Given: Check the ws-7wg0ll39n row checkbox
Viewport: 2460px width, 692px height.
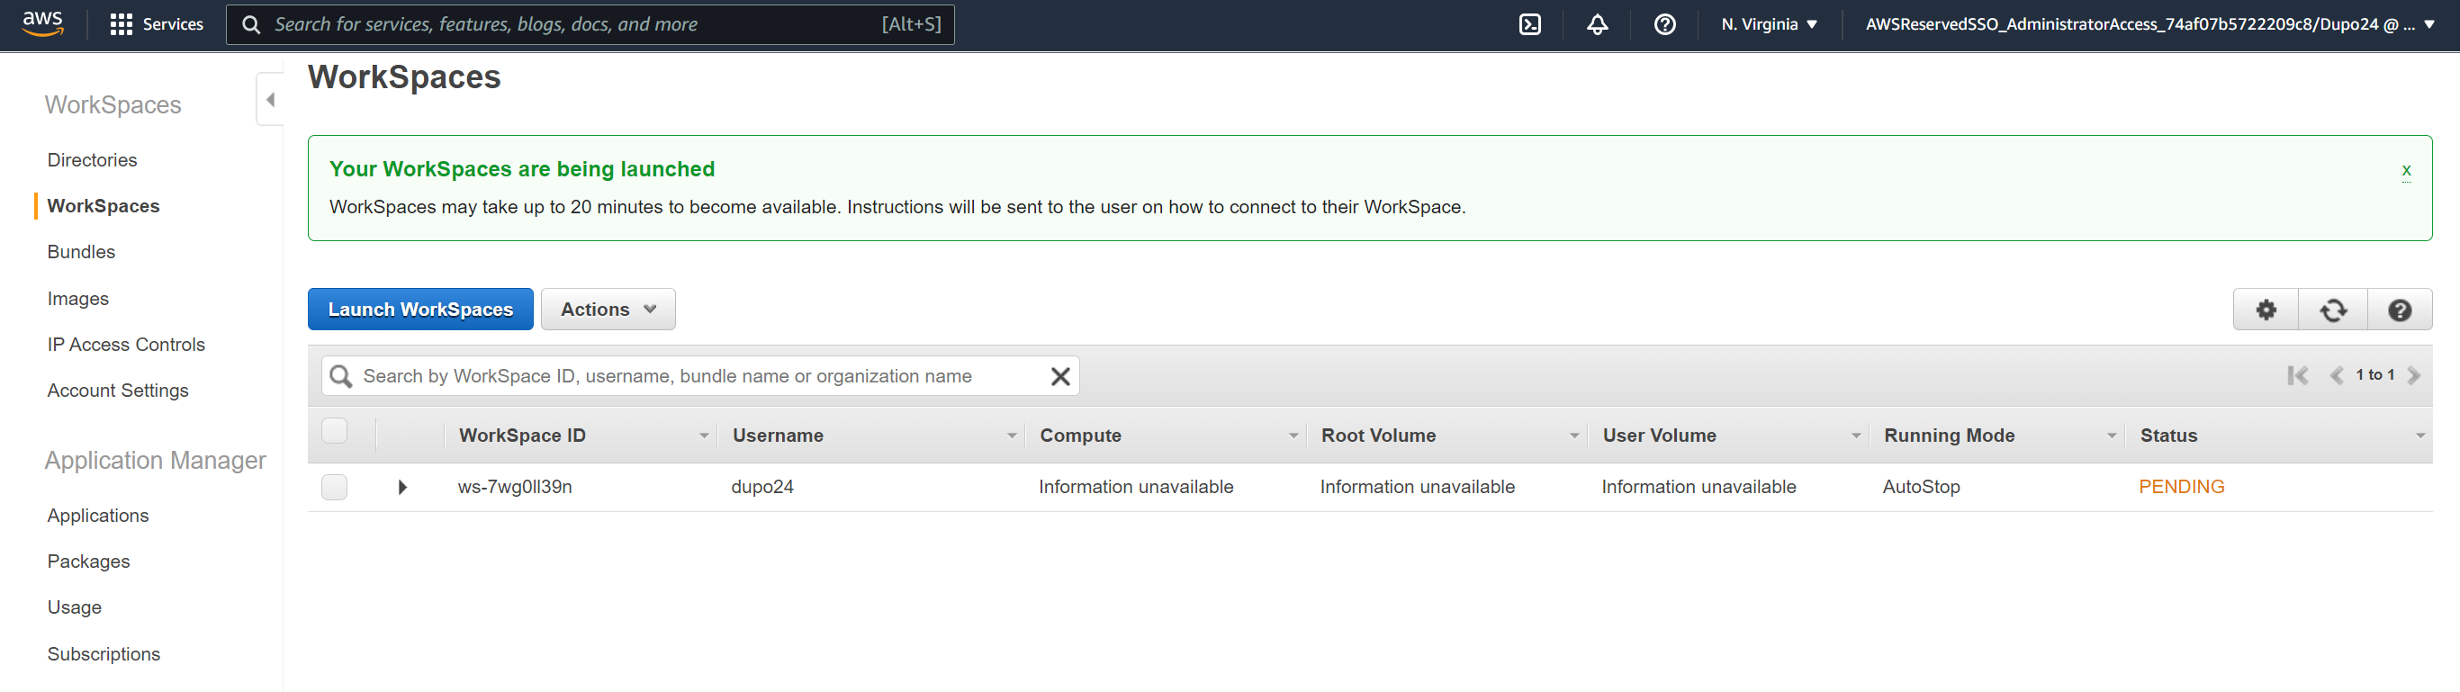Looking at the screenshot, I should [x=334, y=488].
